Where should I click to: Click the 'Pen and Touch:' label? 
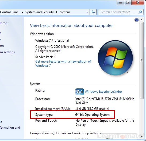pos(46,121)
